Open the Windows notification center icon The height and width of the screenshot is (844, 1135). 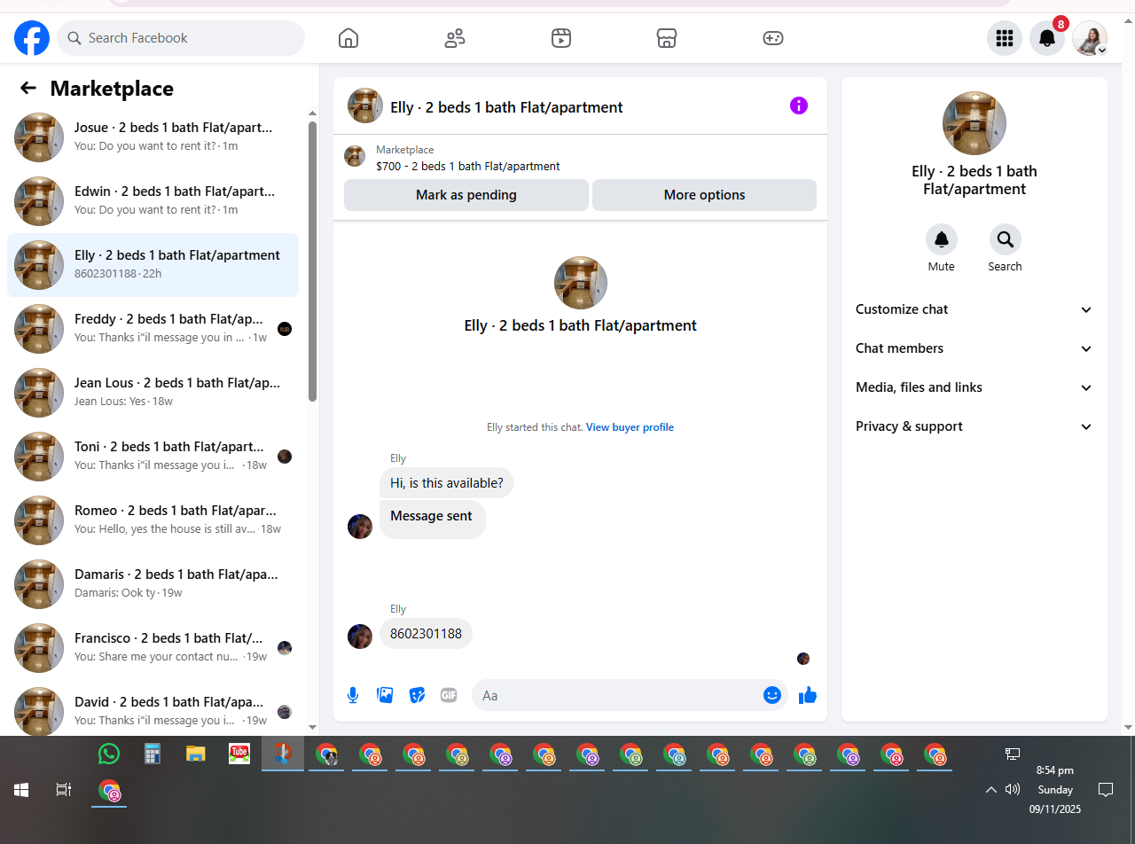point(1106,789)
